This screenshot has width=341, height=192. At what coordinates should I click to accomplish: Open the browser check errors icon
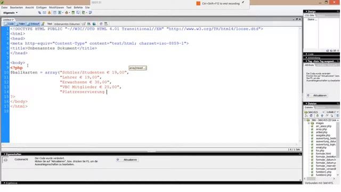[84, 24]
